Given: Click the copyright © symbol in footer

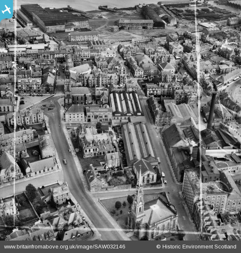Looking at the screenshot, I should (x=158, y=246).
